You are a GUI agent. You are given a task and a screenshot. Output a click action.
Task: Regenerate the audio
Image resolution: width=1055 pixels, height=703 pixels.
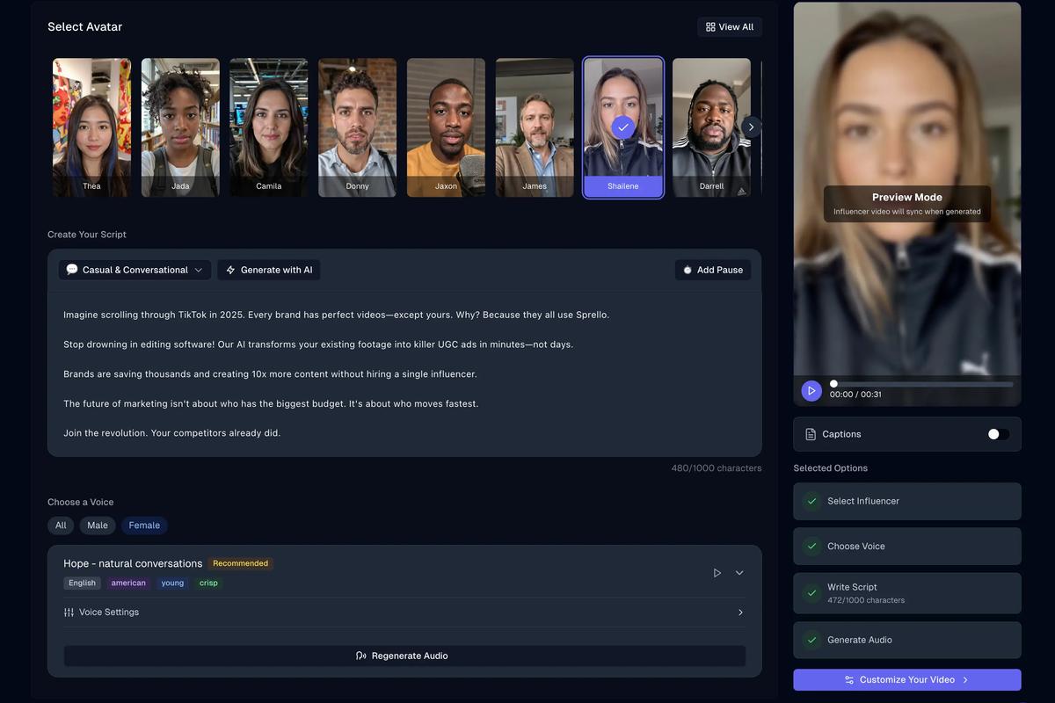tap(404, 656)
